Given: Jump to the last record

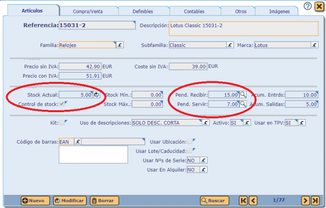Looking at the screenshot, I should click(315, 200).
